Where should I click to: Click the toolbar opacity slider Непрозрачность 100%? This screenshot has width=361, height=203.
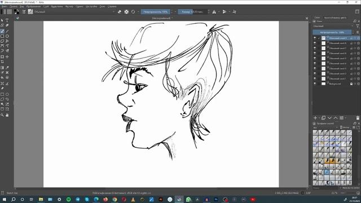pos(156,11)
